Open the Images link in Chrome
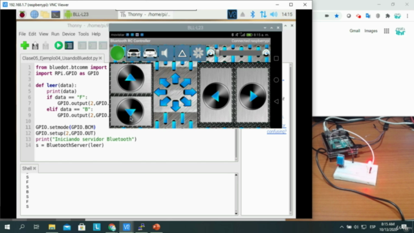 [371, 31]
